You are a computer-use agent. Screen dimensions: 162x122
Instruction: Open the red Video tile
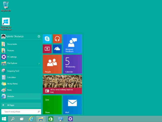[x=47, y=49]
